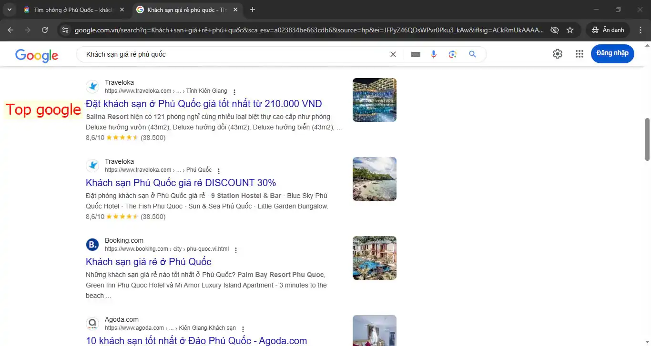This screenshot has height=346, width=651.
Task: Open more options for Agoda.com result
Action: [243, 329]
